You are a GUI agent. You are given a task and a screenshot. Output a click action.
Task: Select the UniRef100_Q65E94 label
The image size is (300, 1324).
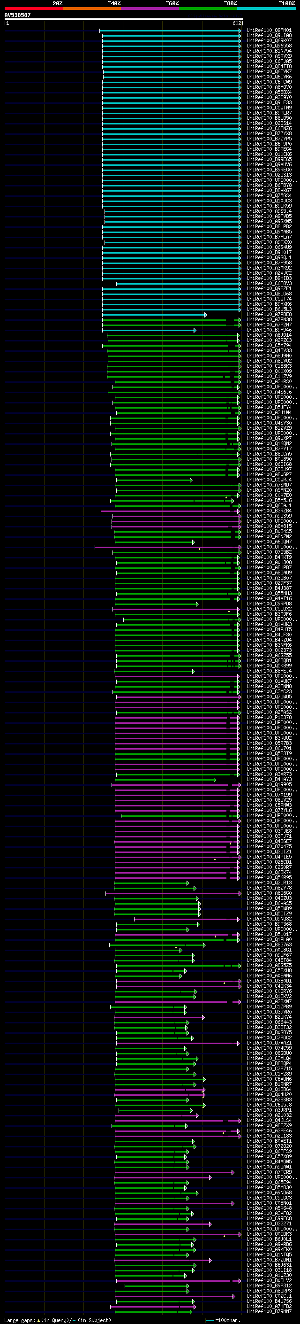click(269, 1182)
